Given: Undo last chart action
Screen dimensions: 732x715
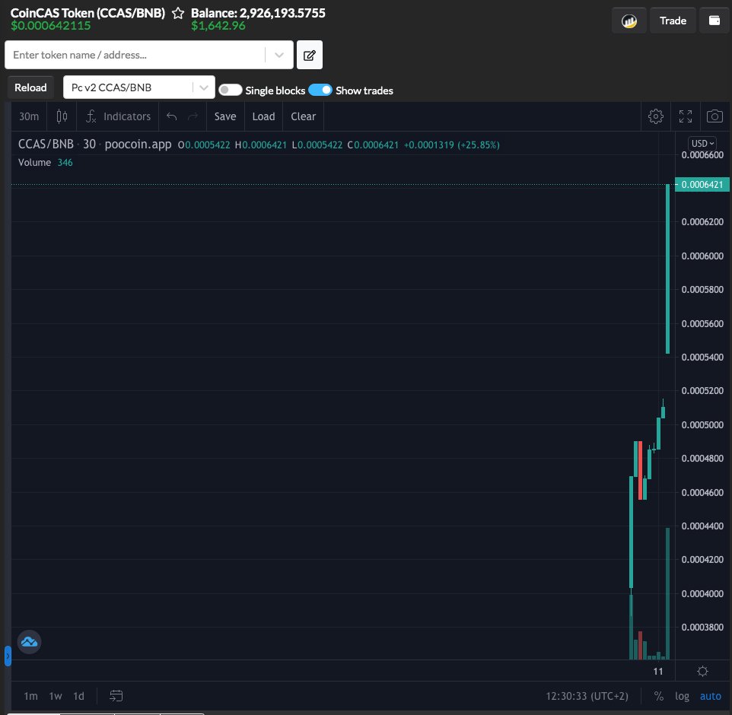Looking at the screenshot, I should click(x=172, y=116).
